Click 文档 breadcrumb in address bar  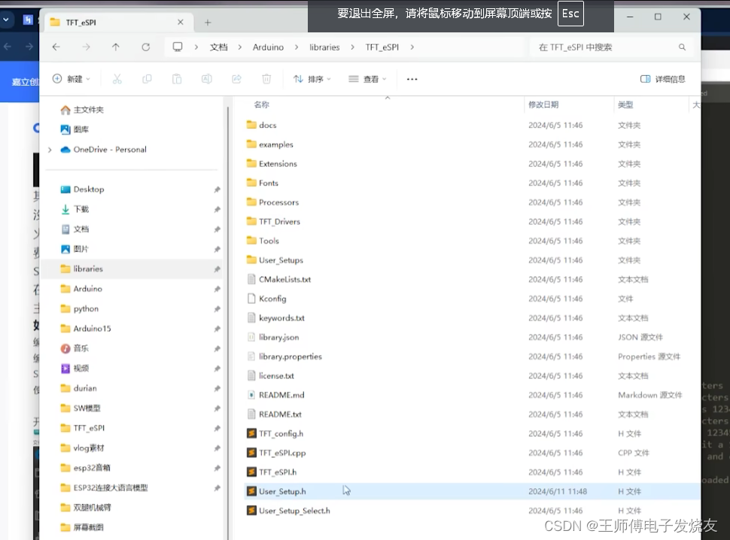pyautogui.click(x=218, y=47)
